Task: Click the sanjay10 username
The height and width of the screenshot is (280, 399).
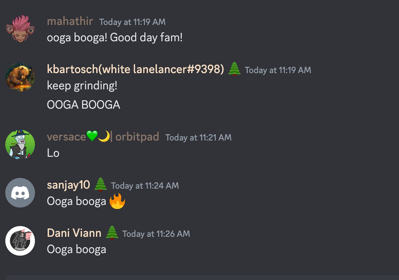Action: (x=68, y=185)
